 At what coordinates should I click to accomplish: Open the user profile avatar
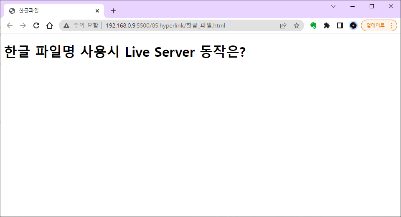point(353,25)
